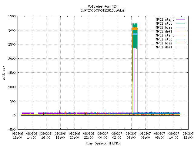Click the 1500 y-axis tick label
This screenshot has width=194, height=146.
(12, 73)
